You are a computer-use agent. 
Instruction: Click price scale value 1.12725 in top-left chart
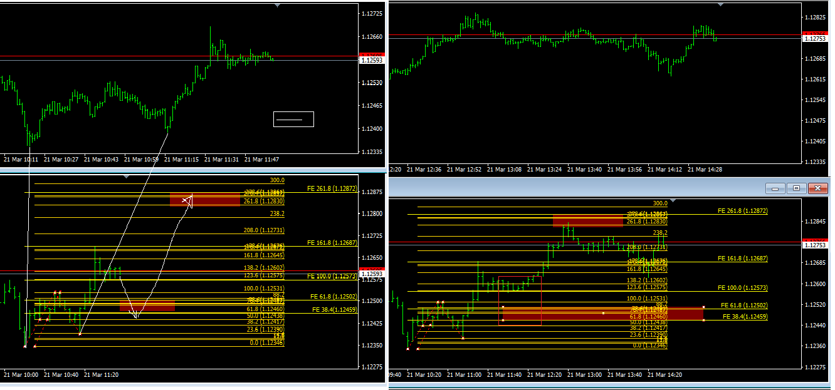pos(372,13)
